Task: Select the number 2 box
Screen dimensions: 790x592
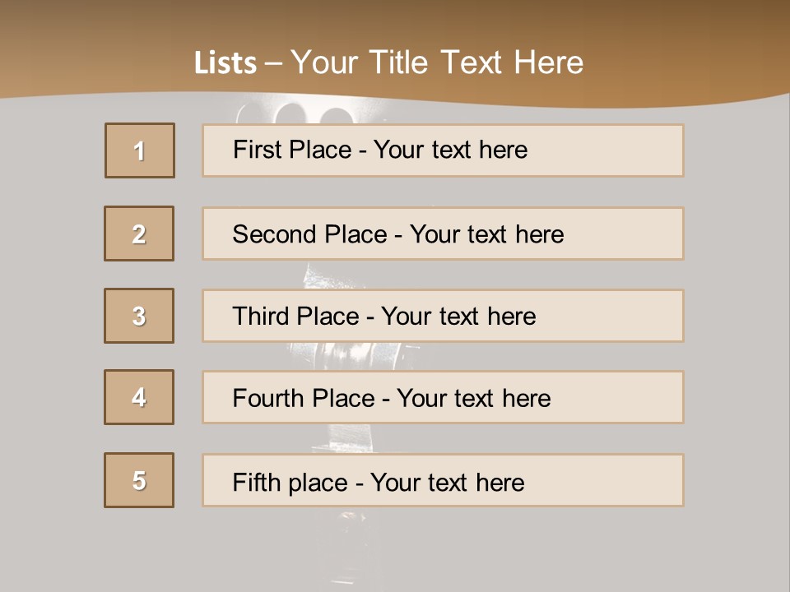Action: point(139,234)
